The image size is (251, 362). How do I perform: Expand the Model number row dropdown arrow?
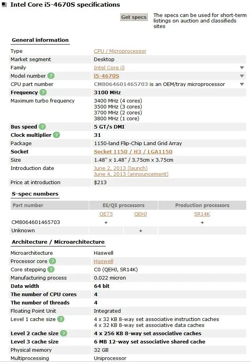pos(242,76)
